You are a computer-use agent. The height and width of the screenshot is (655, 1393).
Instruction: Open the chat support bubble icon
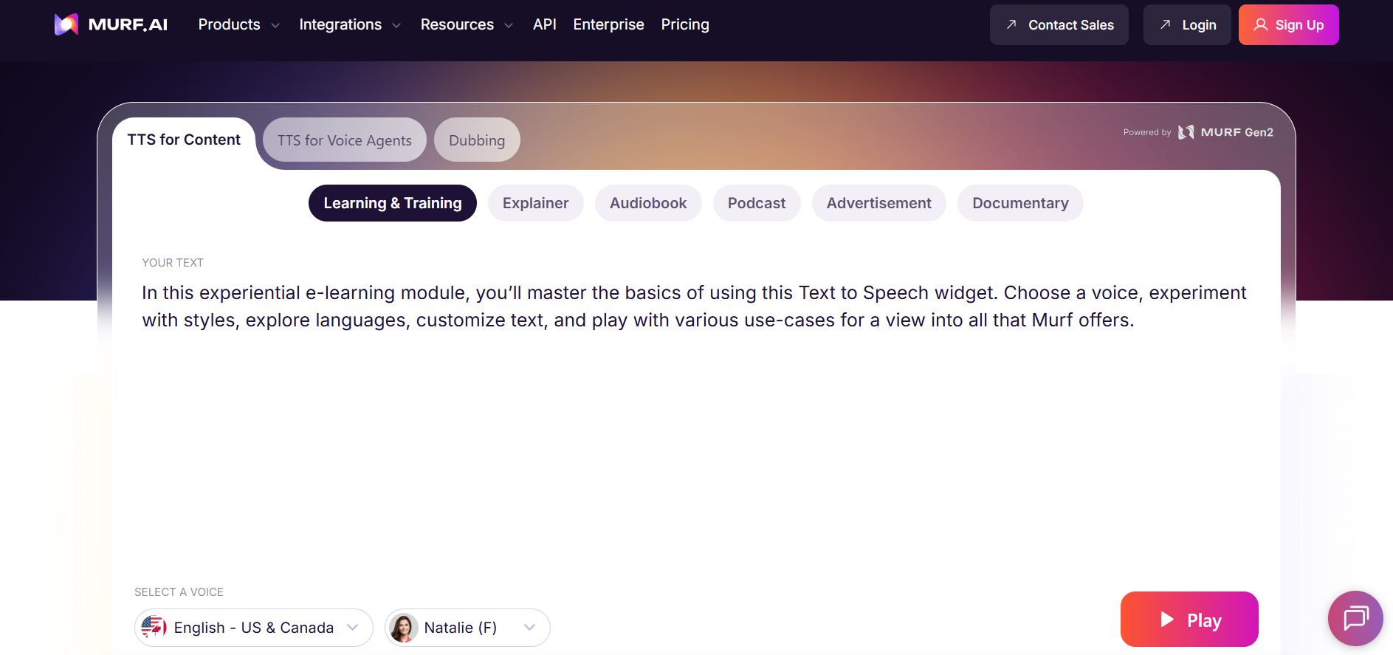pos(1355,618)
